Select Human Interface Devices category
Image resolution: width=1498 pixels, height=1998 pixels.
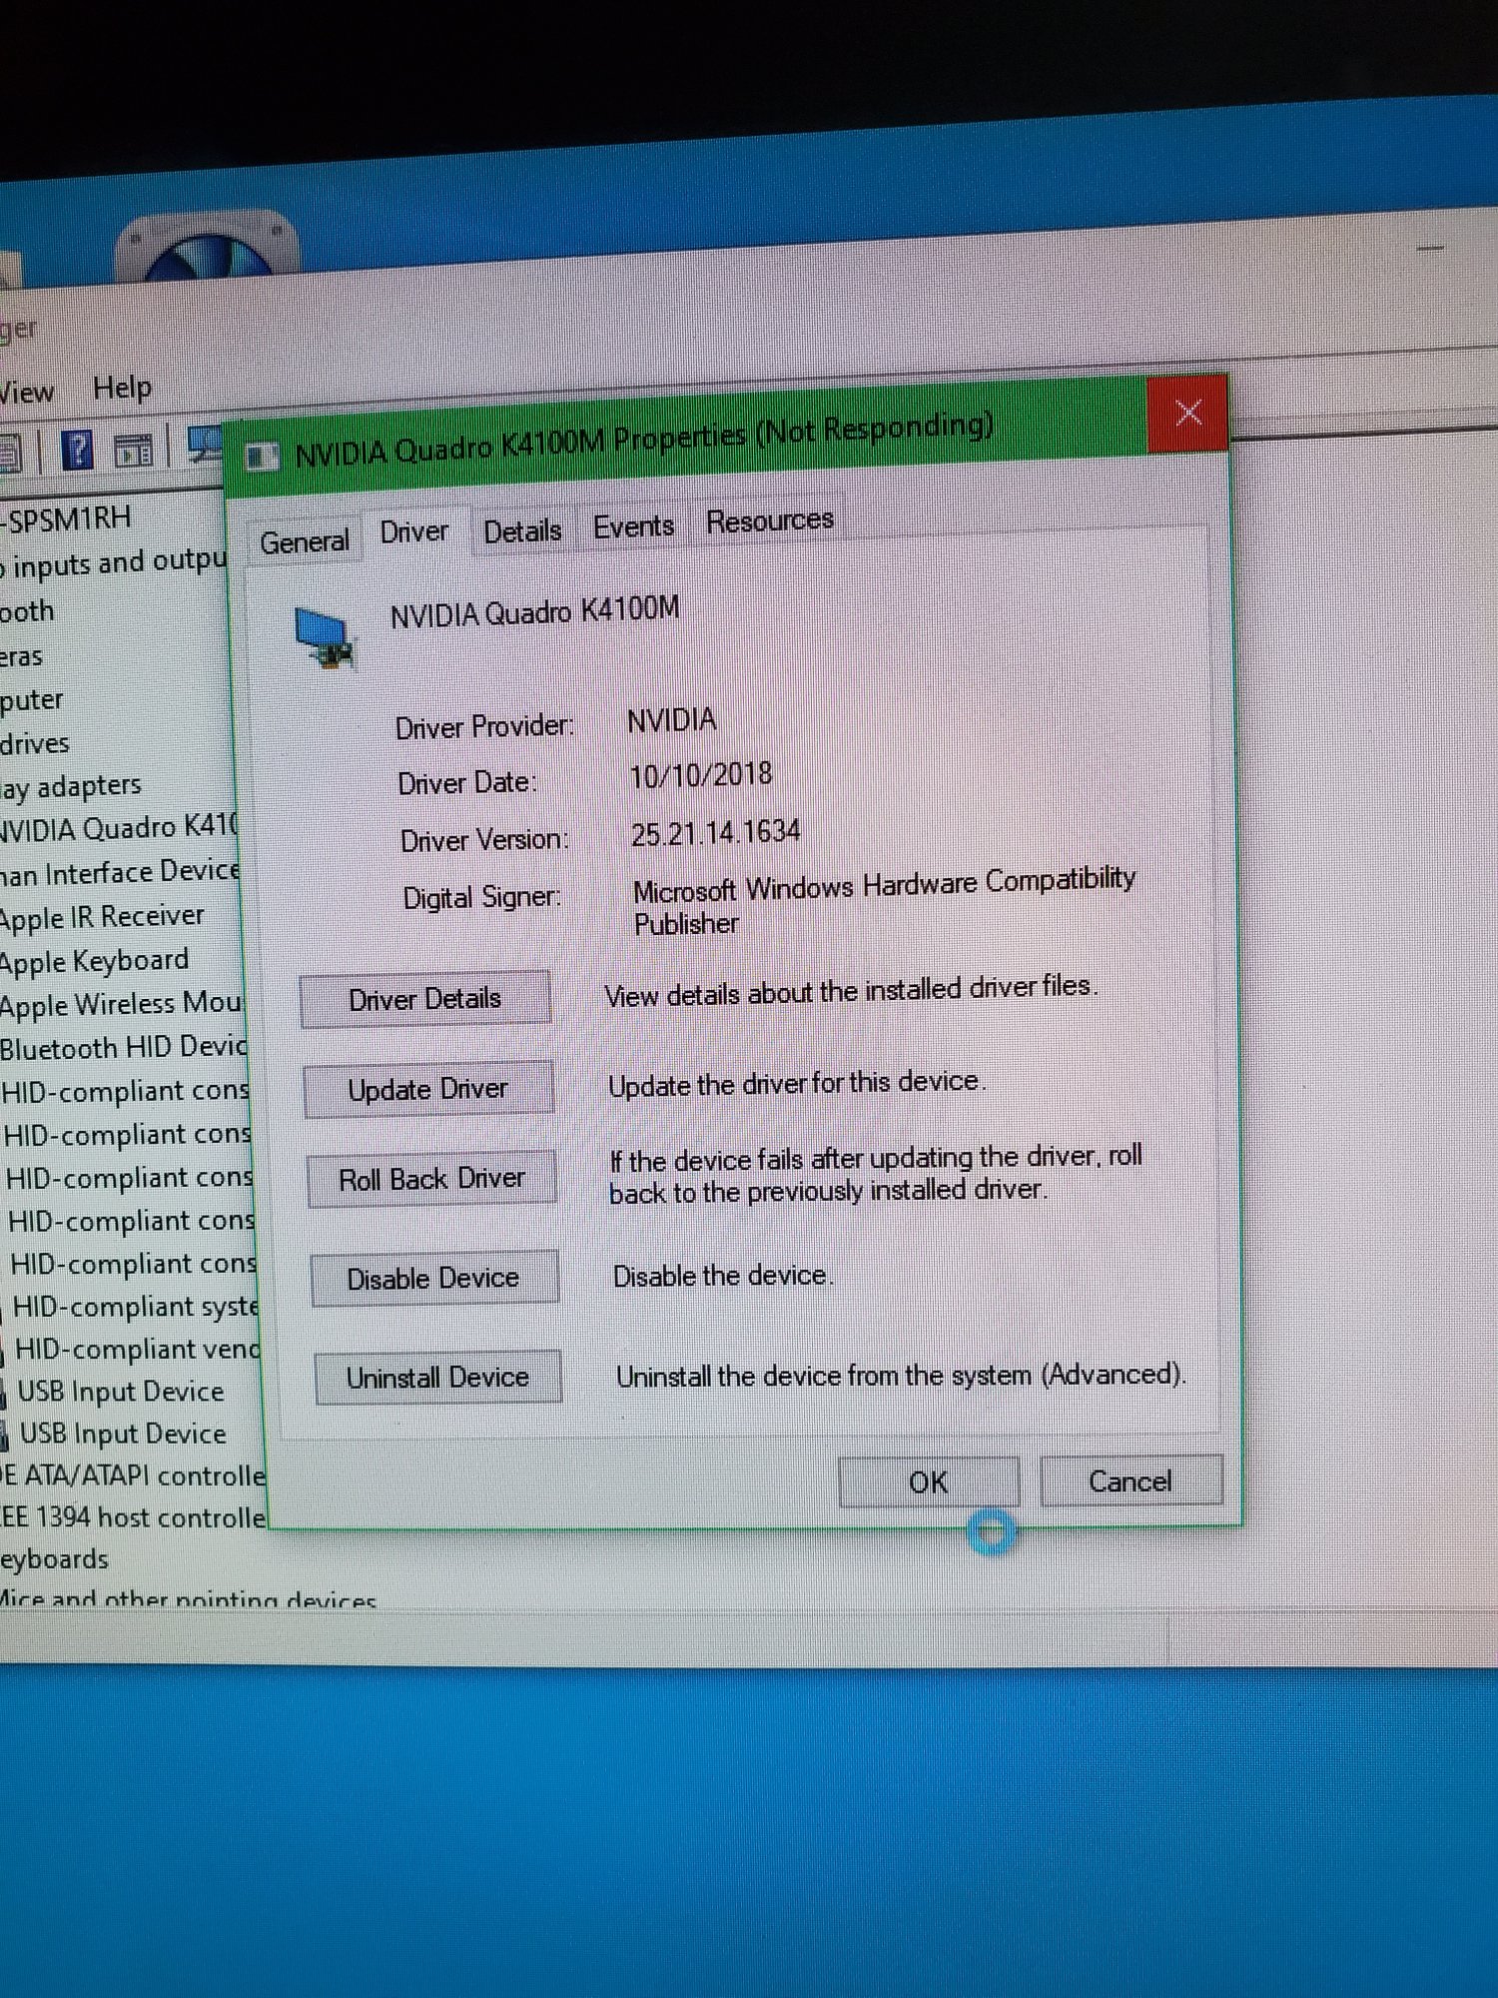[120, 873]
